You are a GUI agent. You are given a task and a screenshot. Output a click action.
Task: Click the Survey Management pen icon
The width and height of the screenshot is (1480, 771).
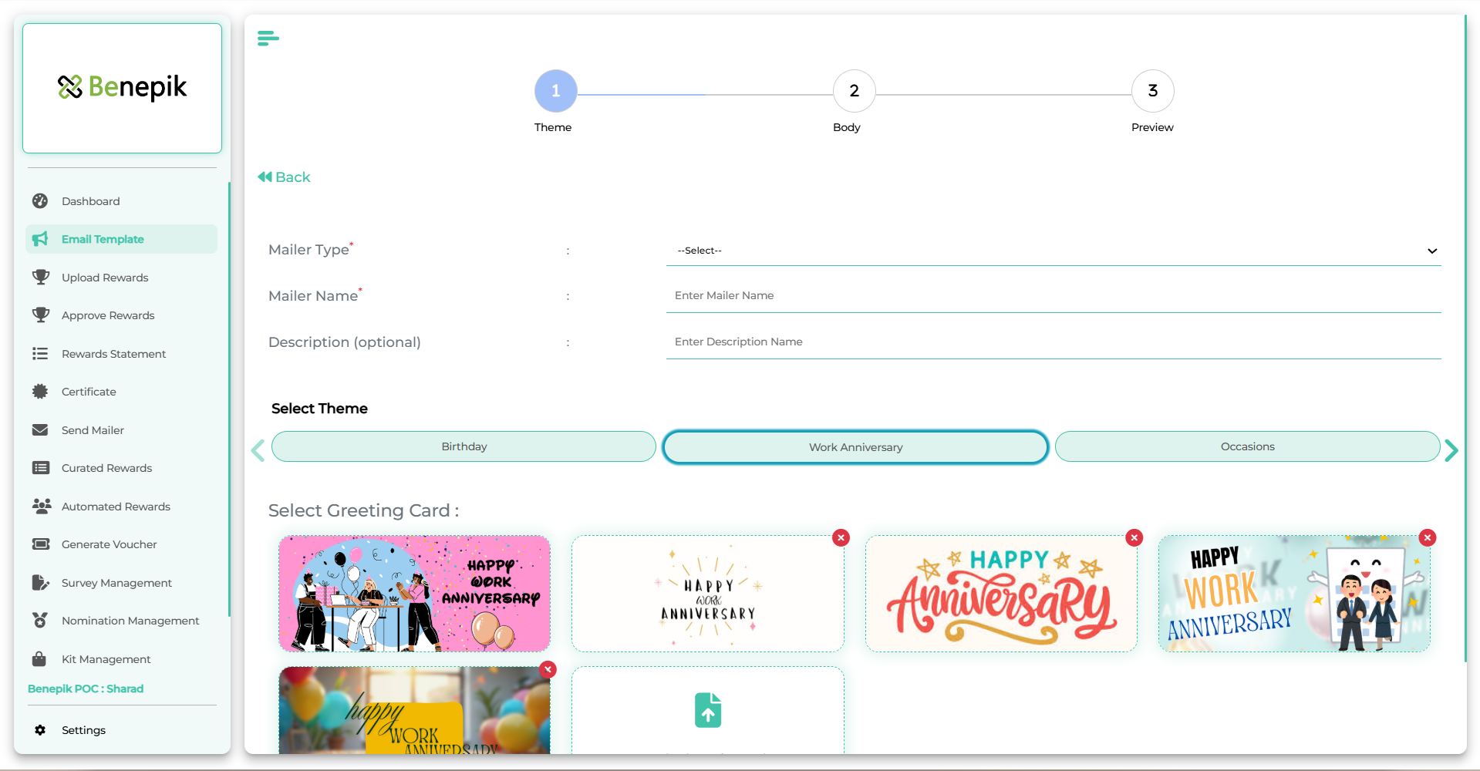41,583
